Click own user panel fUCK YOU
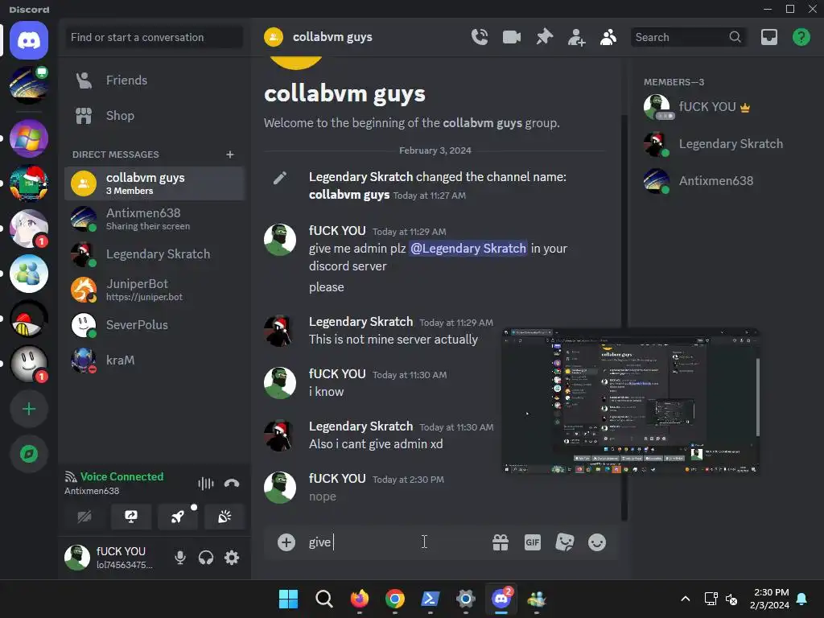This screenshot has height=618, width=824. click(x=109, y=557)
